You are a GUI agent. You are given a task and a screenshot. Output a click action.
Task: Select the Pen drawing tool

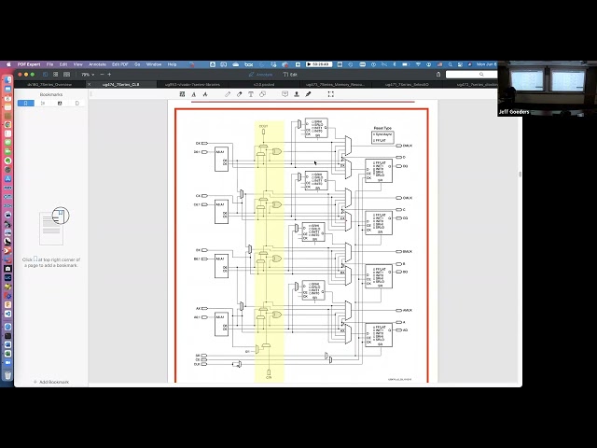(x=228, y=94)
